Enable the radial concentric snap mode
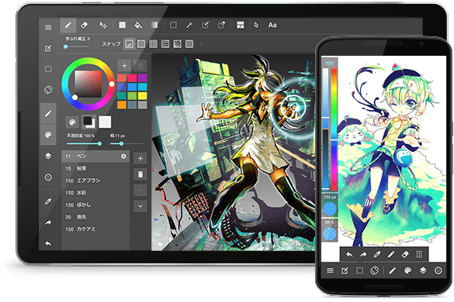 point(189,44)
